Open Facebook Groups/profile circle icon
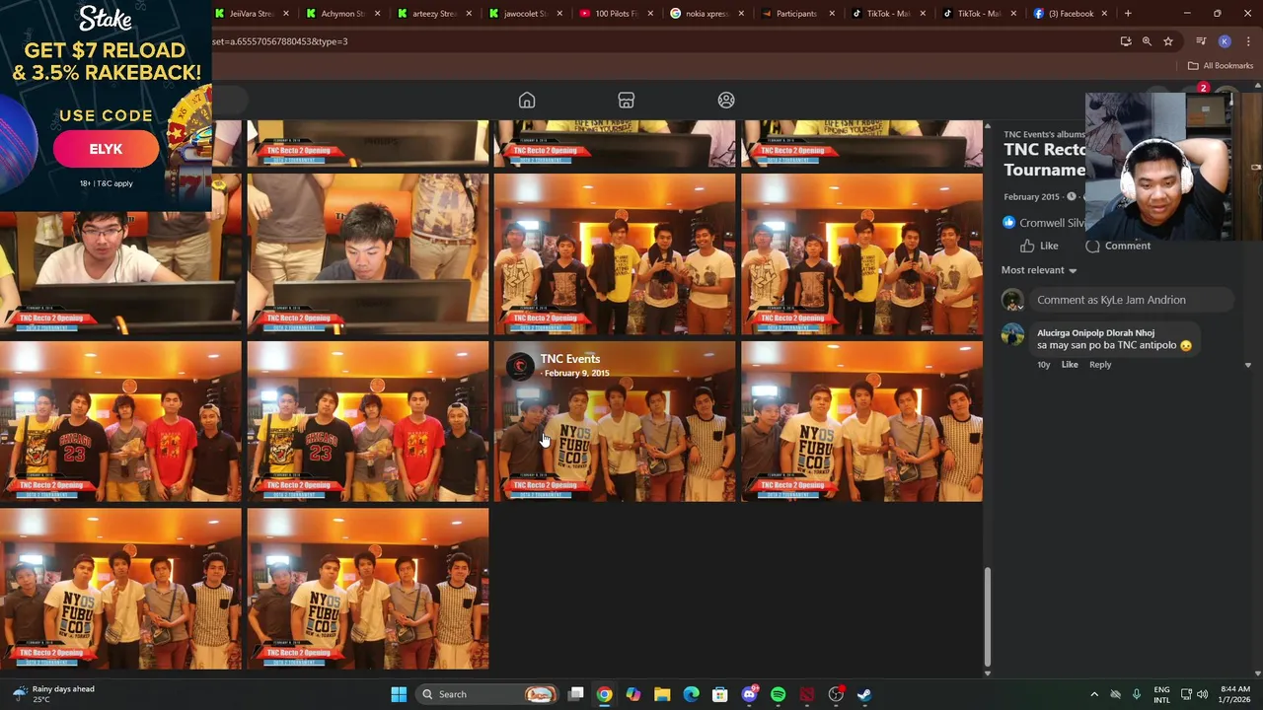This screenshot has height=710, width=1263. pos(726,101)
